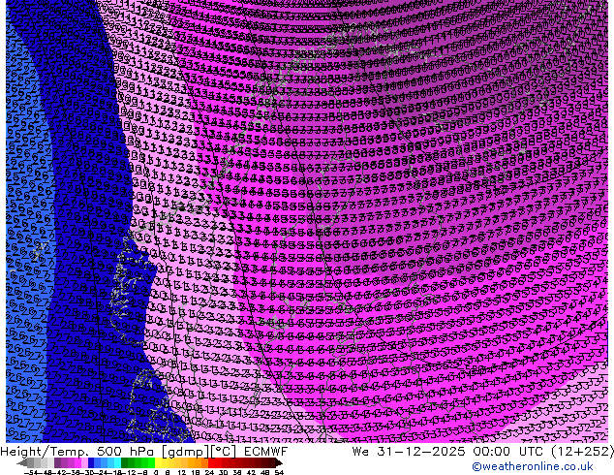Screen dimensions: 614x475
Task: Click the '00:00 UTC' time text
Action: point(507,452)
